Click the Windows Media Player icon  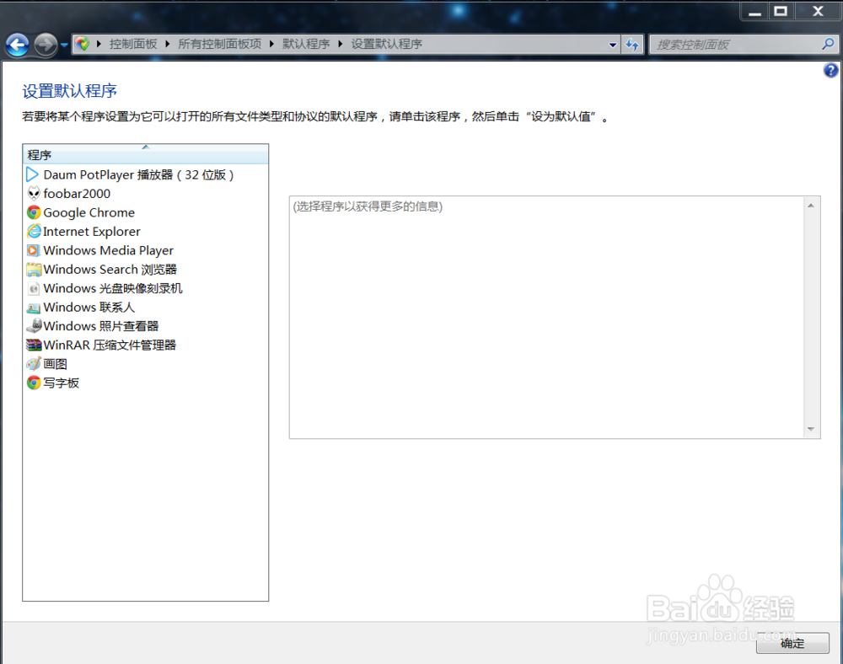(34, 250)
